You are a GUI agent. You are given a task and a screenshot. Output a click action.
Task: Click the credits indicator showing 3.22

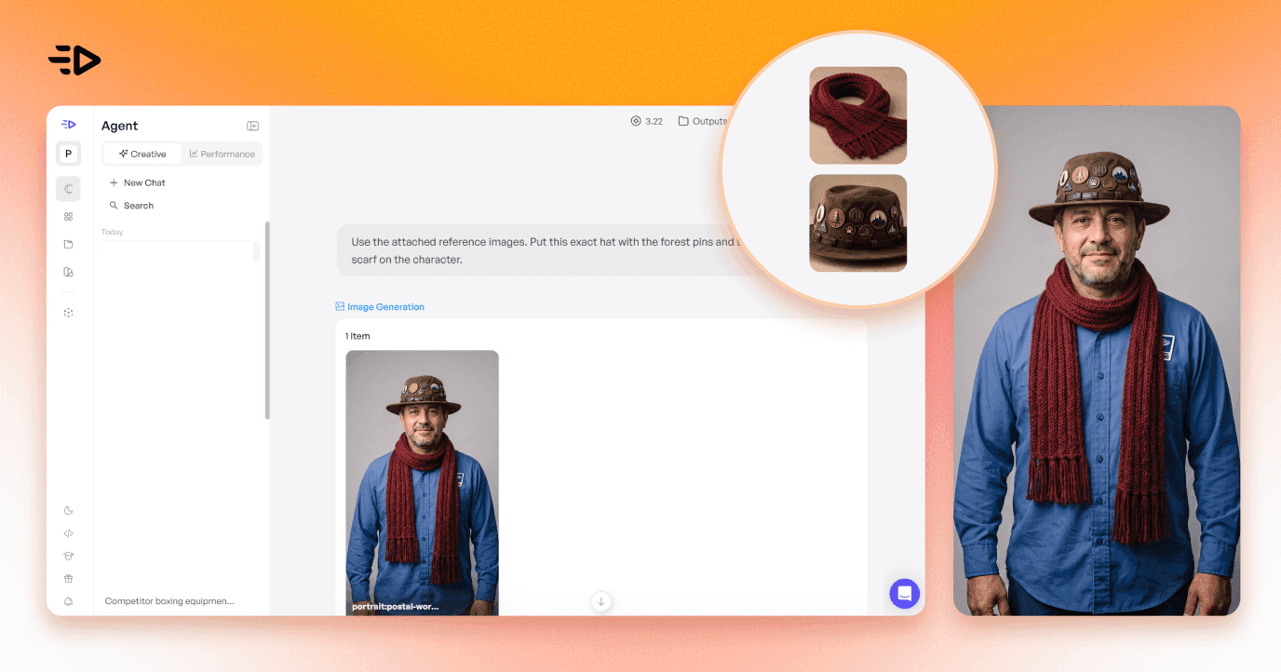tap(647, 121)
